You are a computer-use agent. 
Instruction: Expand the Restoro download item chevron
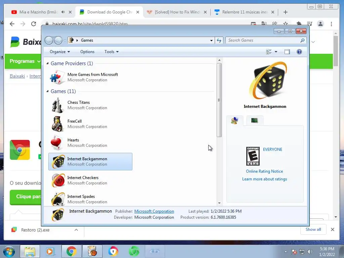click(76, 230)
